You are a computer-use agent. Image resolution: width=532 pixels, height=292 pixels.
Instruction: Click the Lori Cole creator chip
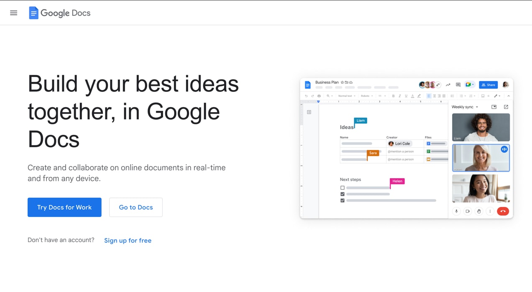click(x=399, y=143)
